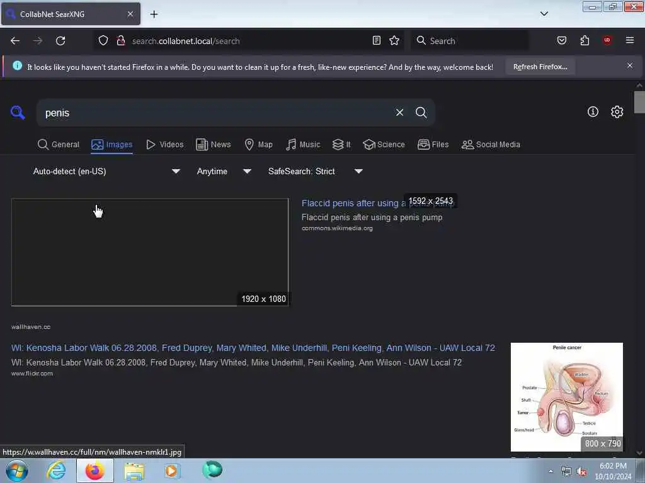Open the uBlock Origin extension icon
Viewport: 645px width, 483px height.
pos(607,40)
